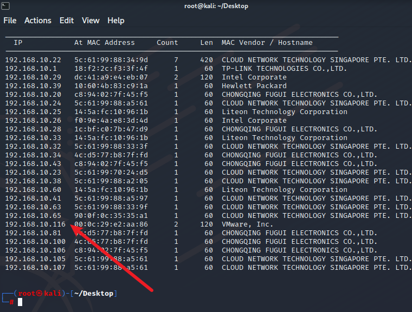Image resolution: width=412 pixels, height=312 pixels.
Task: Click the MAC Vendor / Hostname header
Action: coord(267,43)
